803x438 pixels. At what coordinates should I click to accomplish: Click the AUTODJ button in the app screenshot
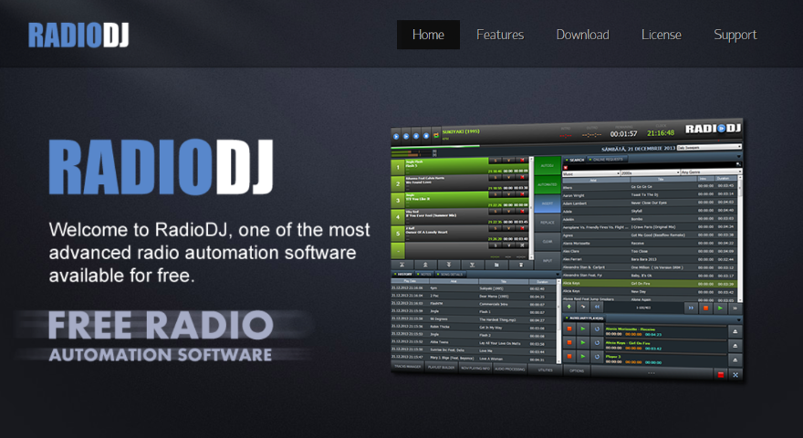pyautogui.click(x=547, y=165)
